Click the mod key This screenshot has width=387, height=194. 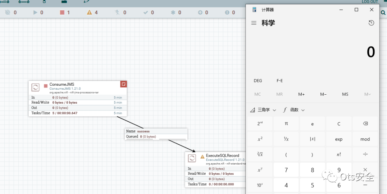pos(365,139)
